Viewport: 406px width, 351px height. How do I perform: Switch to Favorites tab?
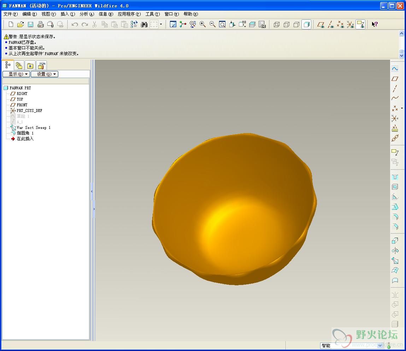tap(30, 65)
